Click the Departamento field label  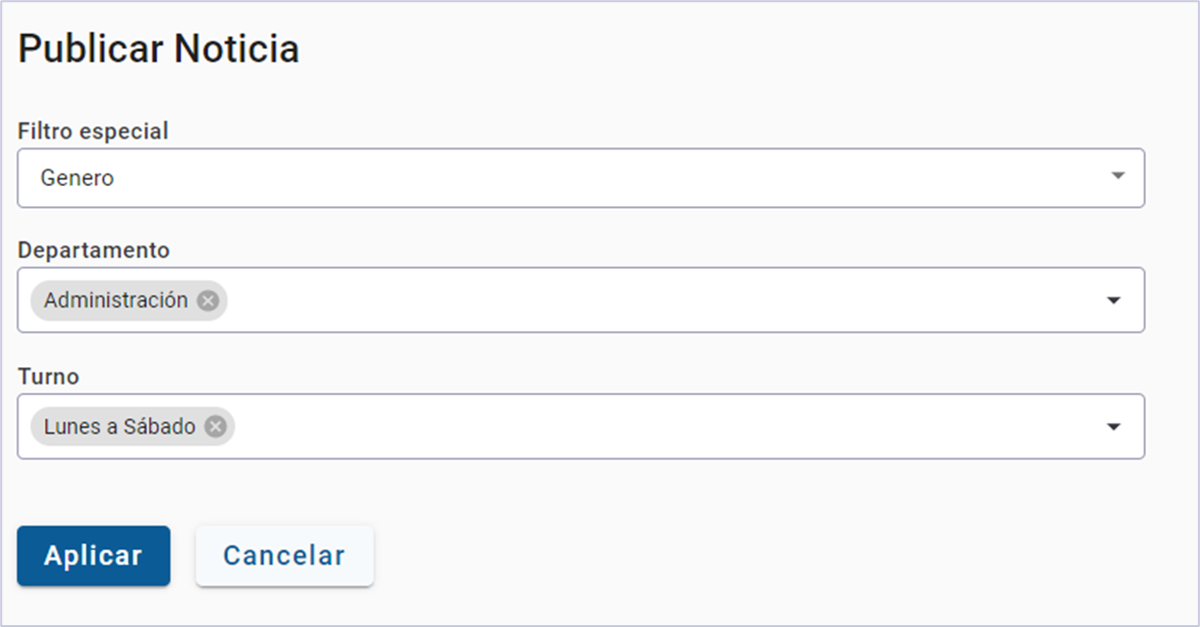93,250
